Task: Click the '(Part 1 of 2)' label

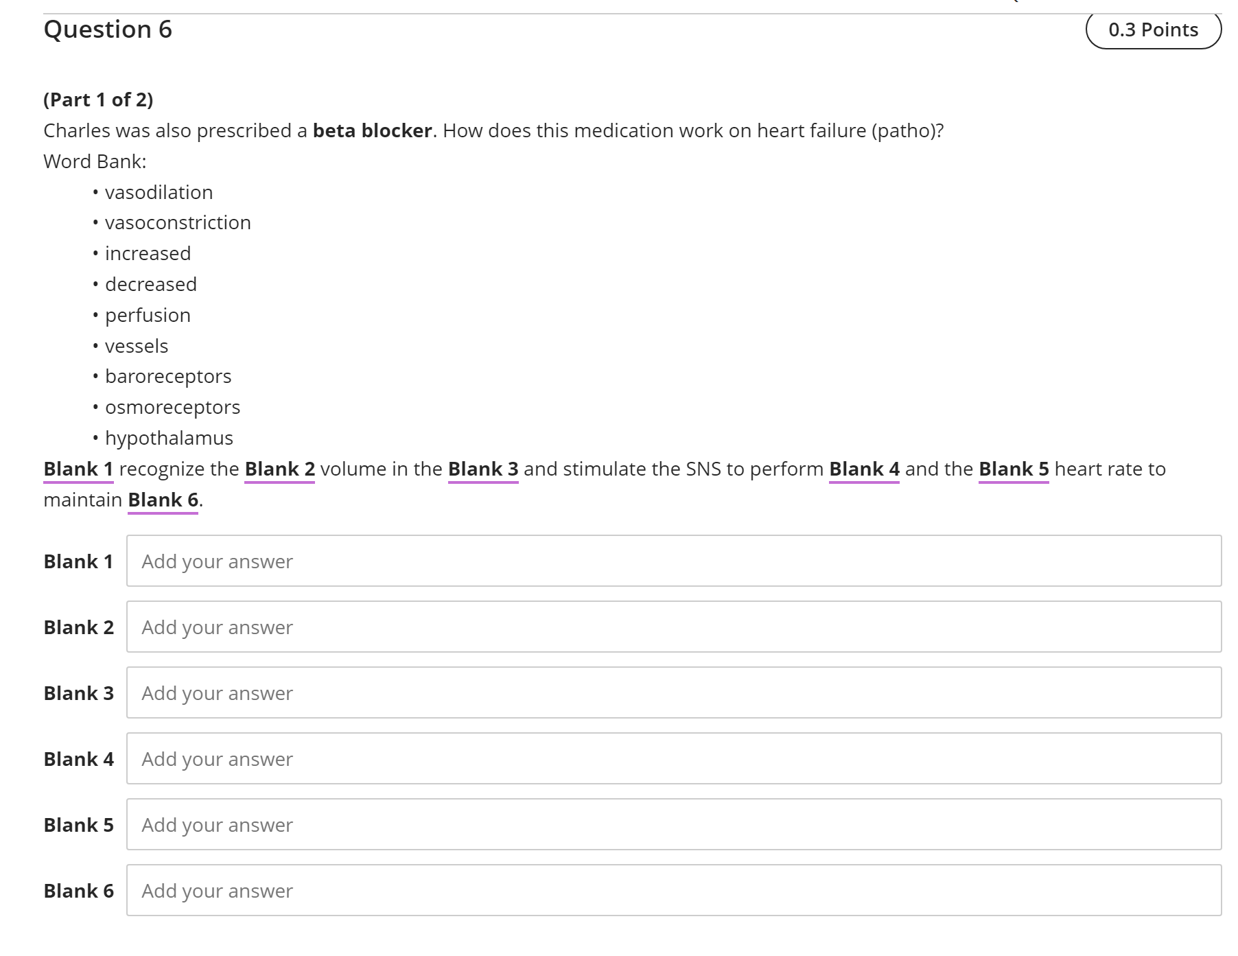Action: [x=98, y=100]
